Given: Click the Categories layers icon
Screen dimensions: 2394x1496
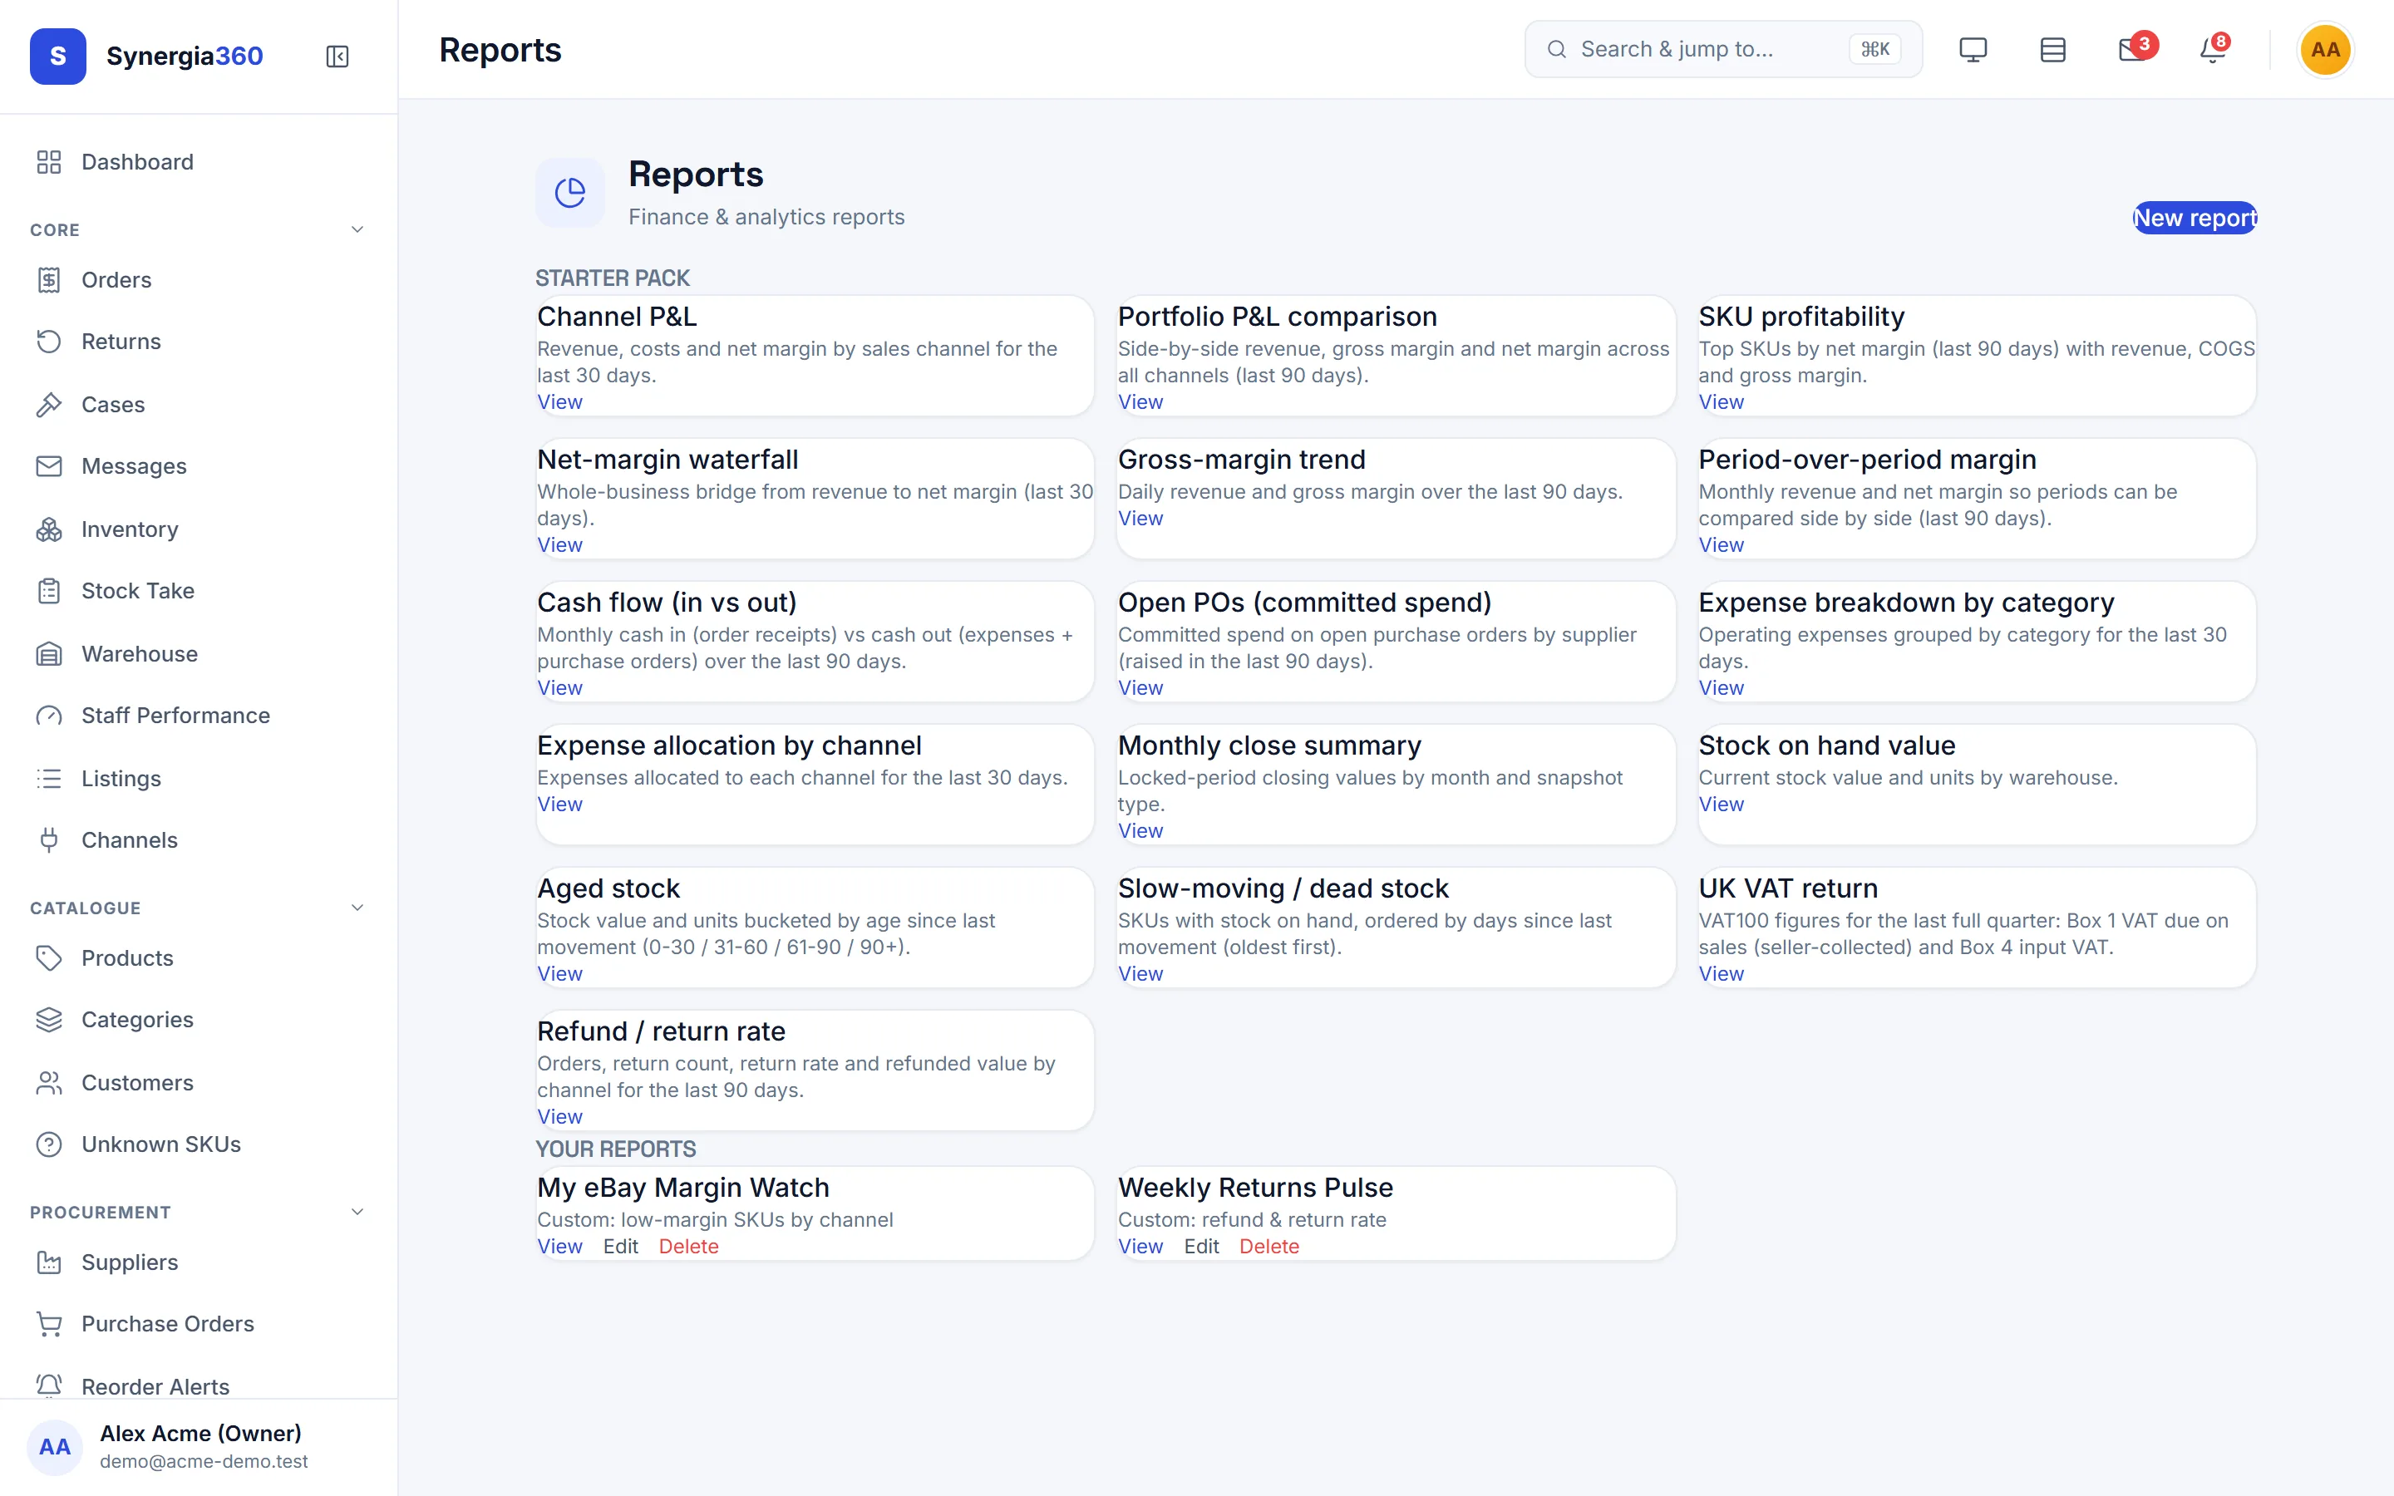Looking at the screenshot, I should coord(48,1019).
